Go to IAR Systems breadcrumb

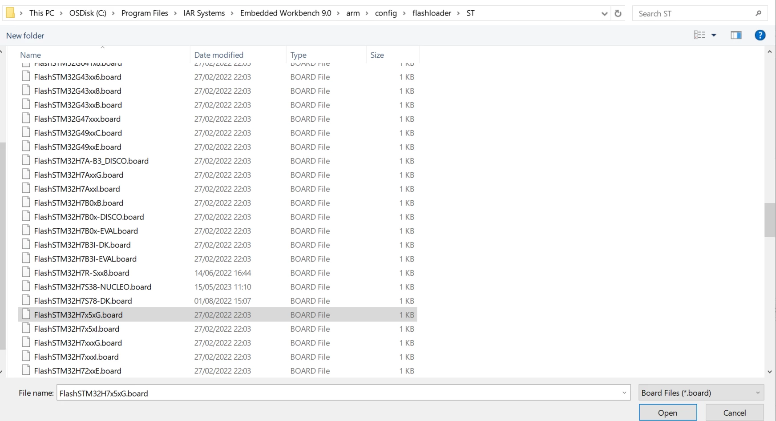[204, 13]
